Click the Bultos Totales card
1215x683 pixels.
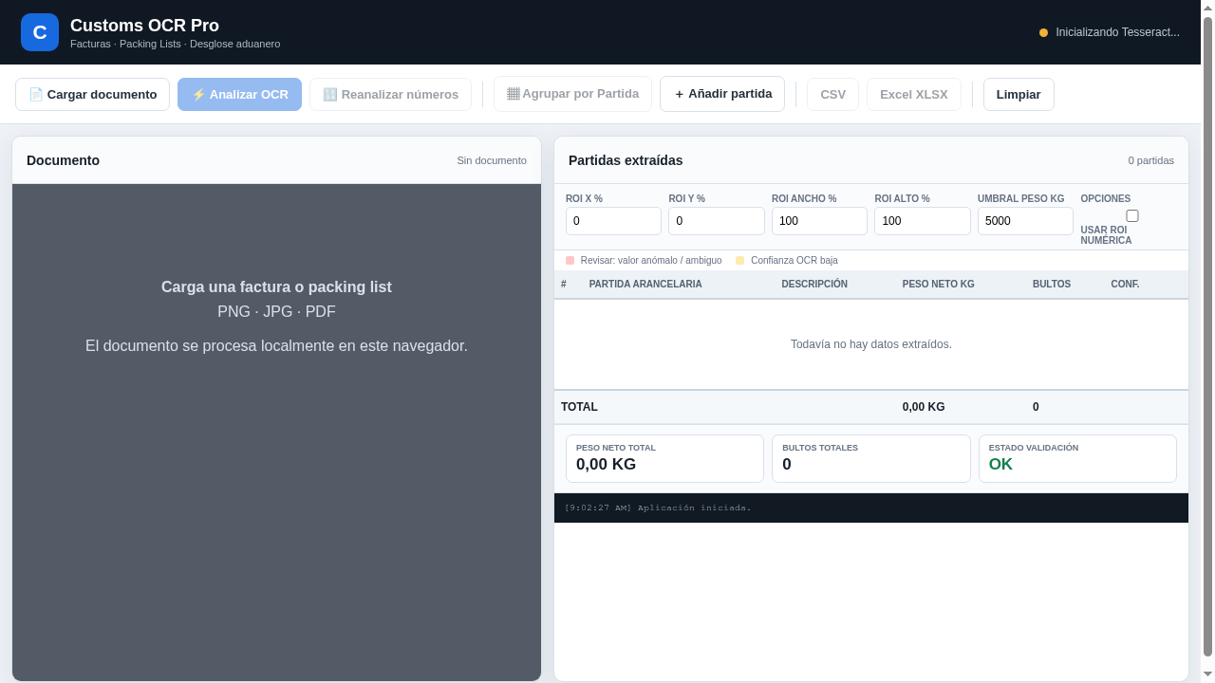[871, 459]
